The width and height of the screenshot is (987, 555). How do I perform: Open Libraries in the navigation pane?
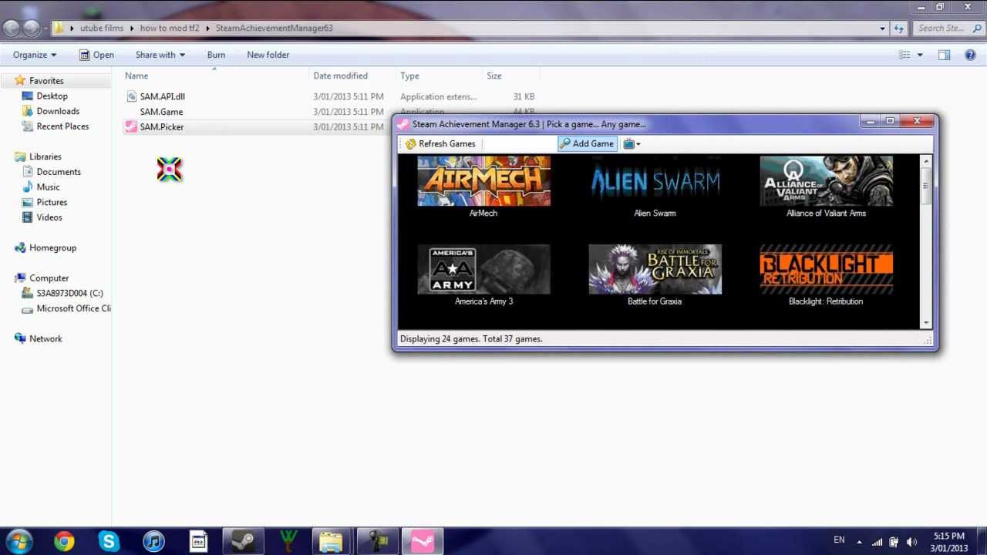point(45,156)
